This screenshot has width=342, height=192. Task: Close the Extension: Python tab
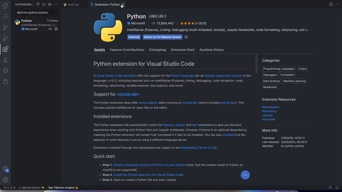[x=122, y=4]
